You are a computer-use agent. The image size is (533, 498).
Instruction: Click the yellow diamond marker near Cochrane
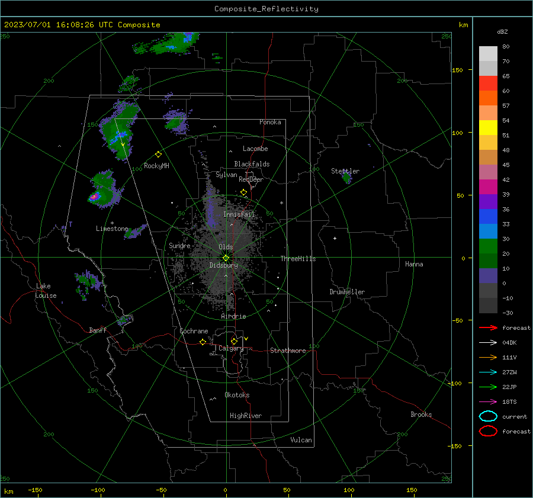click(x=203, y=342)
